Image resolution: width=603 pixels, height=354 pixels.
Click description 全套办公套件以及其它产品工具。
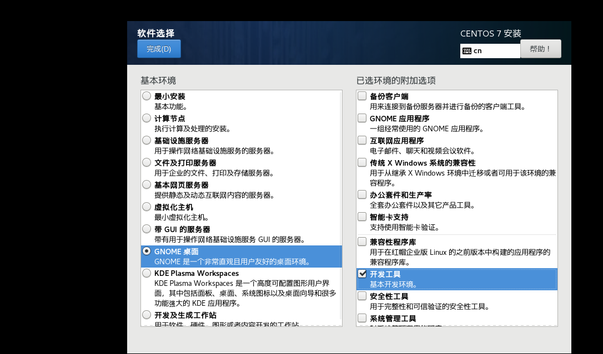click(422, 205)
